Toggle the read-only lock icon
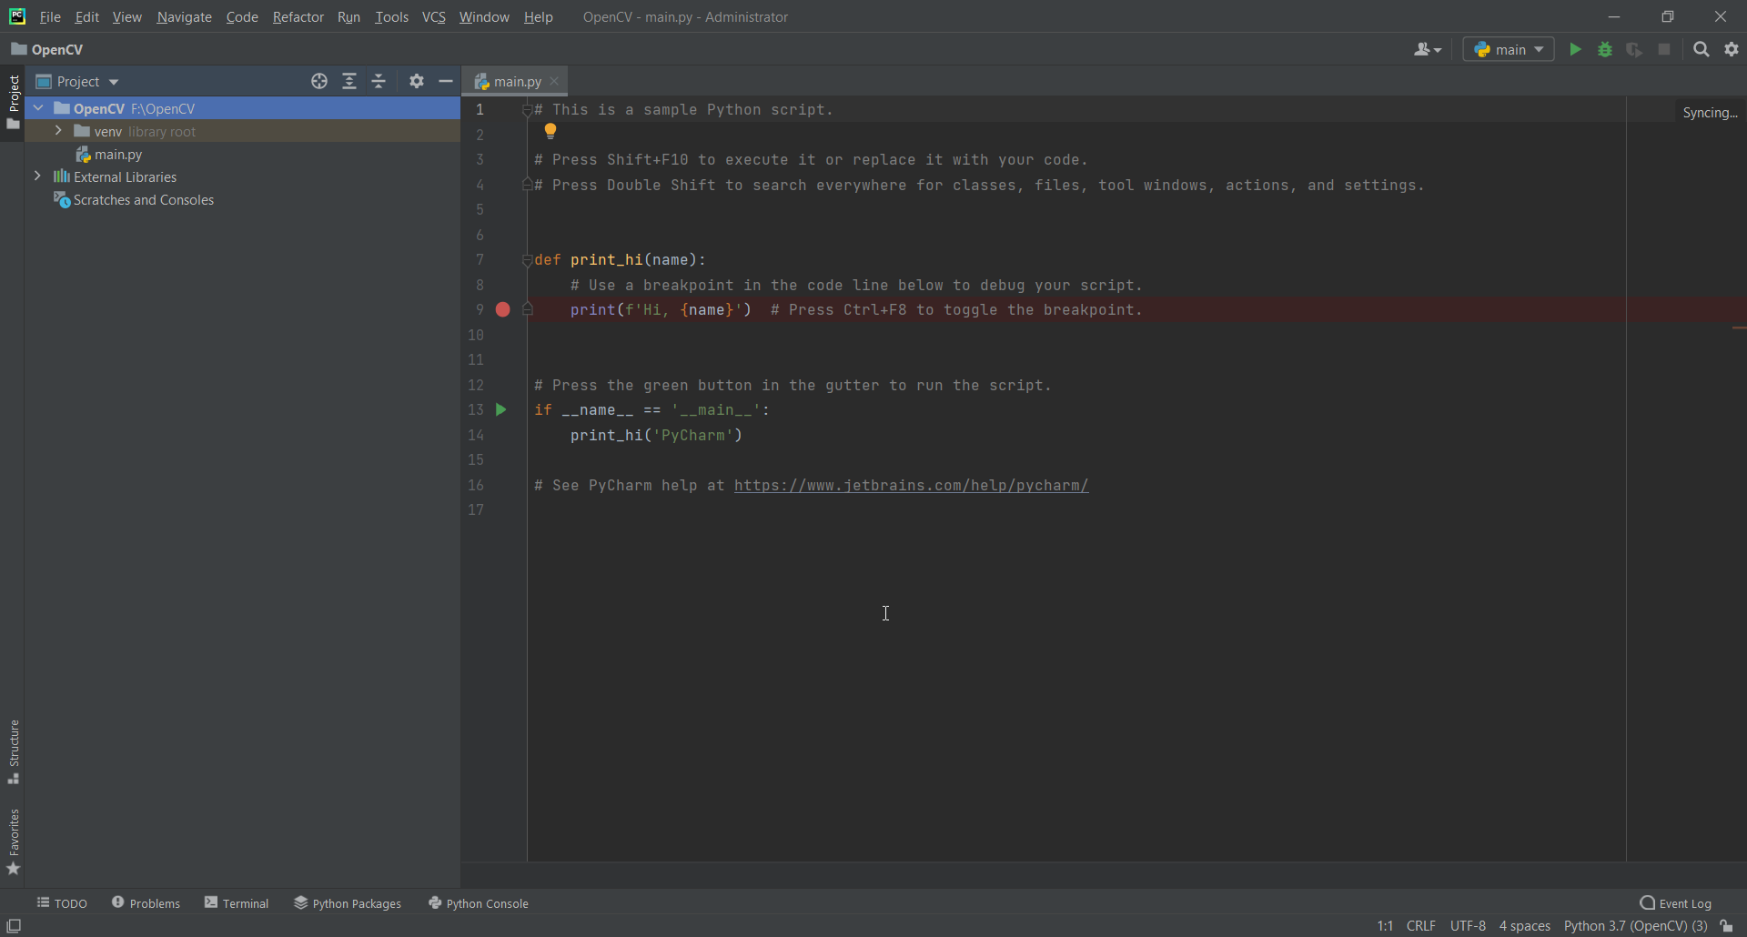The image size is (1747, 937). coord(1726,926)
